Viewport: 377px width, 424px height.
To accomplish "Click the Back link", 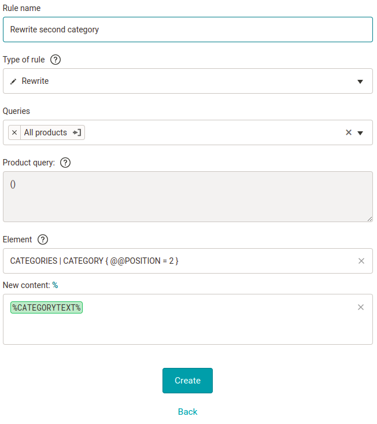I will [x=187, y=411].
